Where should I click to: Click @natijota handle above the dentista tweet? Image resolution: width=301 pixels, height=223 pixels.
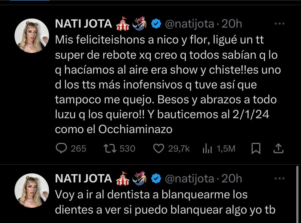coord(190,178)
